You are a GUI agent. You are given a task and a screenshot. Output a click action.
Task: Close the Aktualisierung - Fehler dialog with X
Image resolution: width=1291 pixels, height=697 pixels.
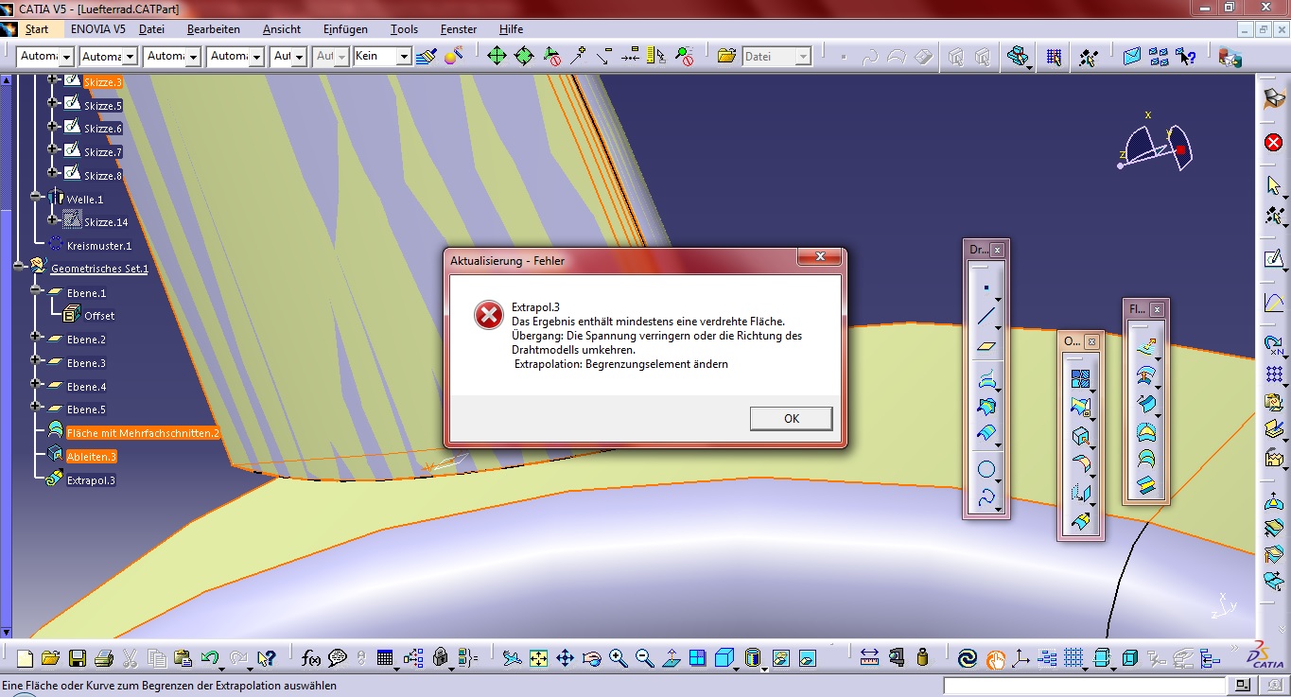pos(819,257)
